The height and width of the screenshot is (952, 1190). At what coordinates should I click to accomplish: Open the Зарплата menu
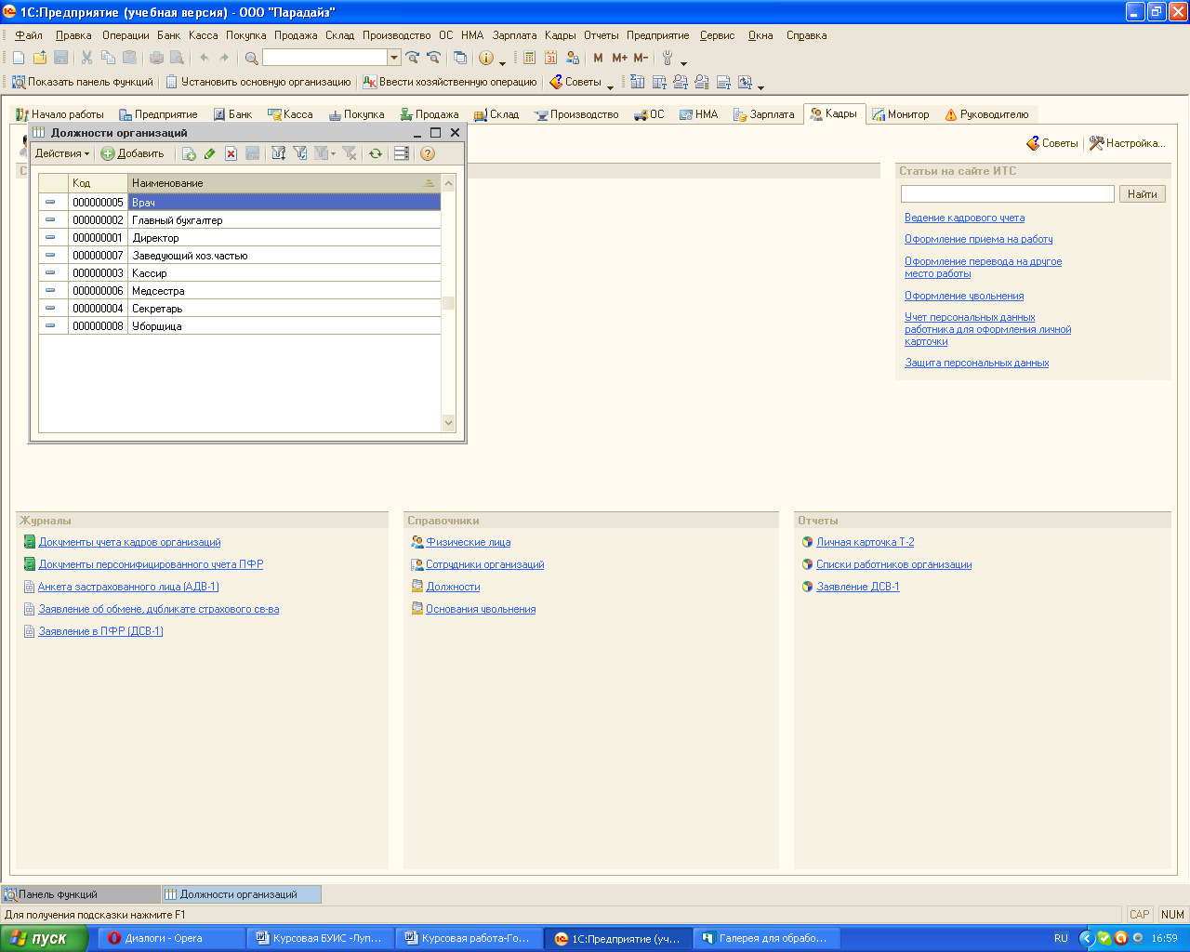tap(514, 35)
